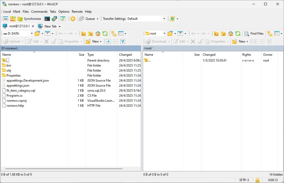Go to local root directory icon
Screen dimensions: 284x183
pyautogui.click(x=91, y=34)
